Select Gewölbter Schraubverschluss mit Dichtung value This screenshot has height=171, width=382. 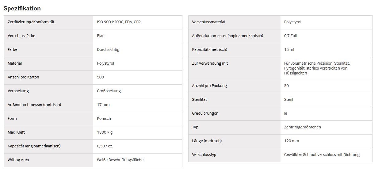[322, 155]
